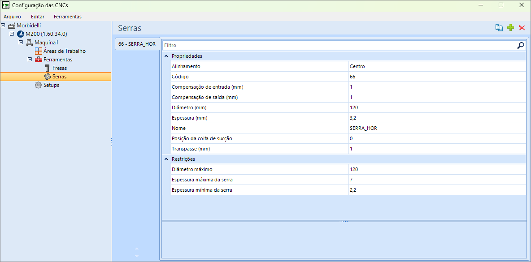The image size is (531, 262).
Task: Click the duplicate saw copy icon
Action: pos(499,28)
